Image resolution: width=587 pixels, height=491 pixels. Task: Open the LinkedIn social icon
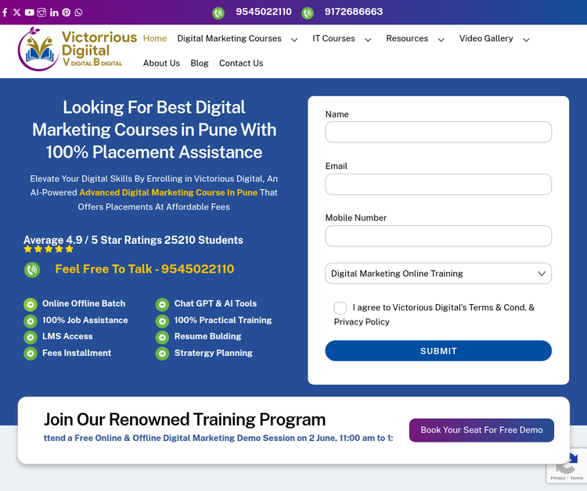click(x=54, y=13)
